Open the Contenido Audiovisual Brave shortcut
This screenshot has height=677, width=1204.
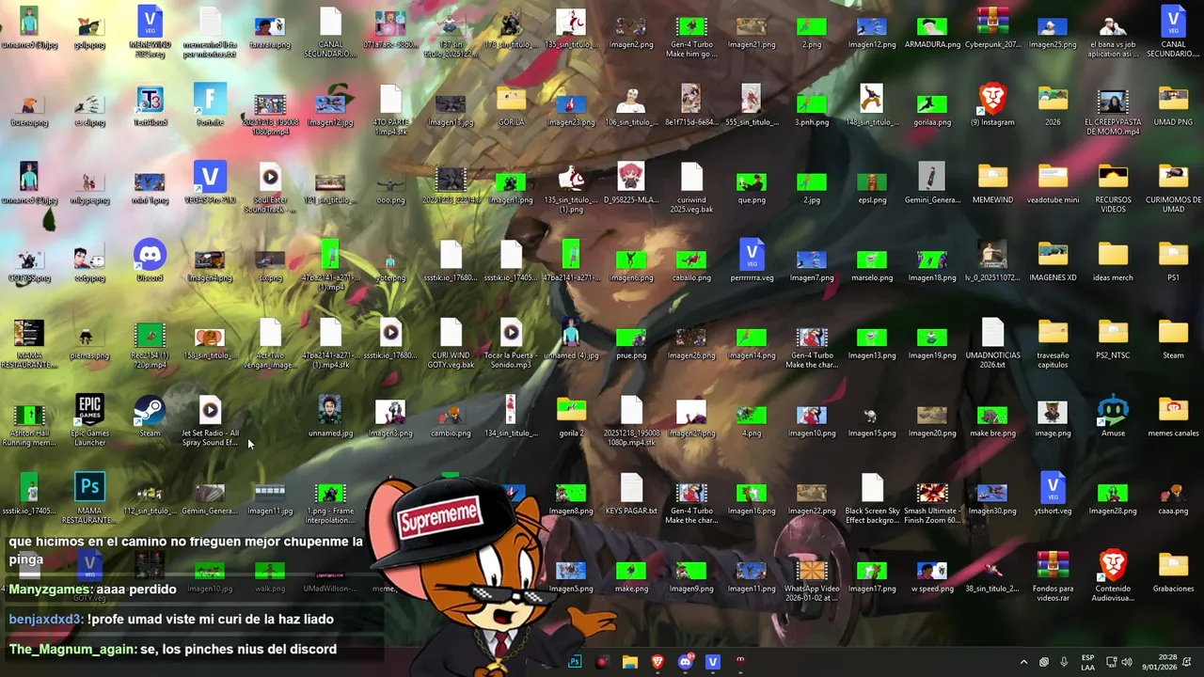[x=1113, y=576]
